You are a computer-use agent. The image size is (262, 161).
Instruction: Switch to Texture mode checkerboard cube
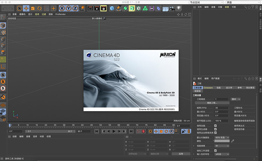3,32
